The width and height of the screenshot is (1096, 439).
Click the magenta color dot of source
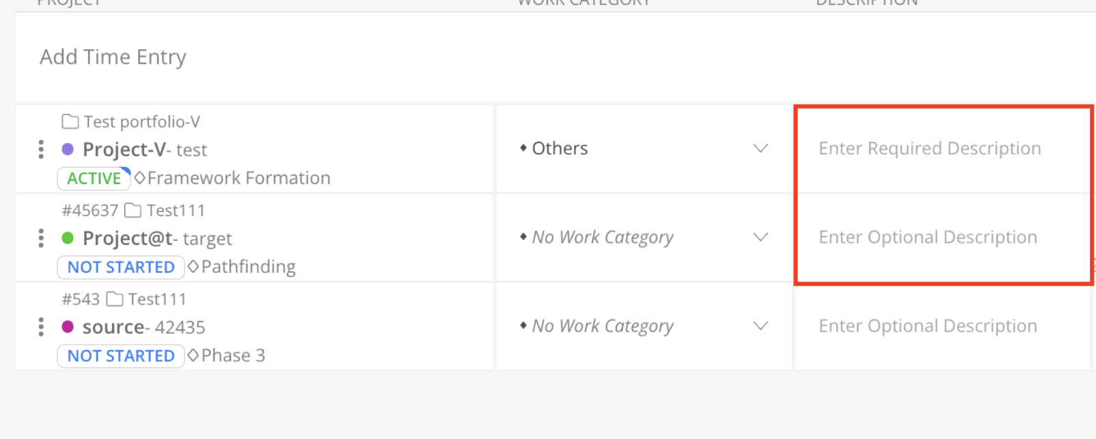[x=68, y=327]
